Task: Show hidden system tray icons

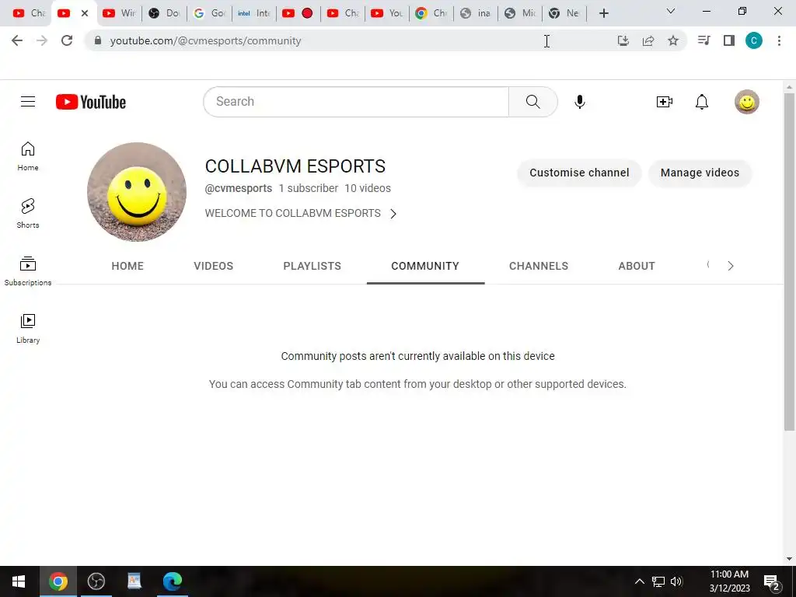Action: 640,581
